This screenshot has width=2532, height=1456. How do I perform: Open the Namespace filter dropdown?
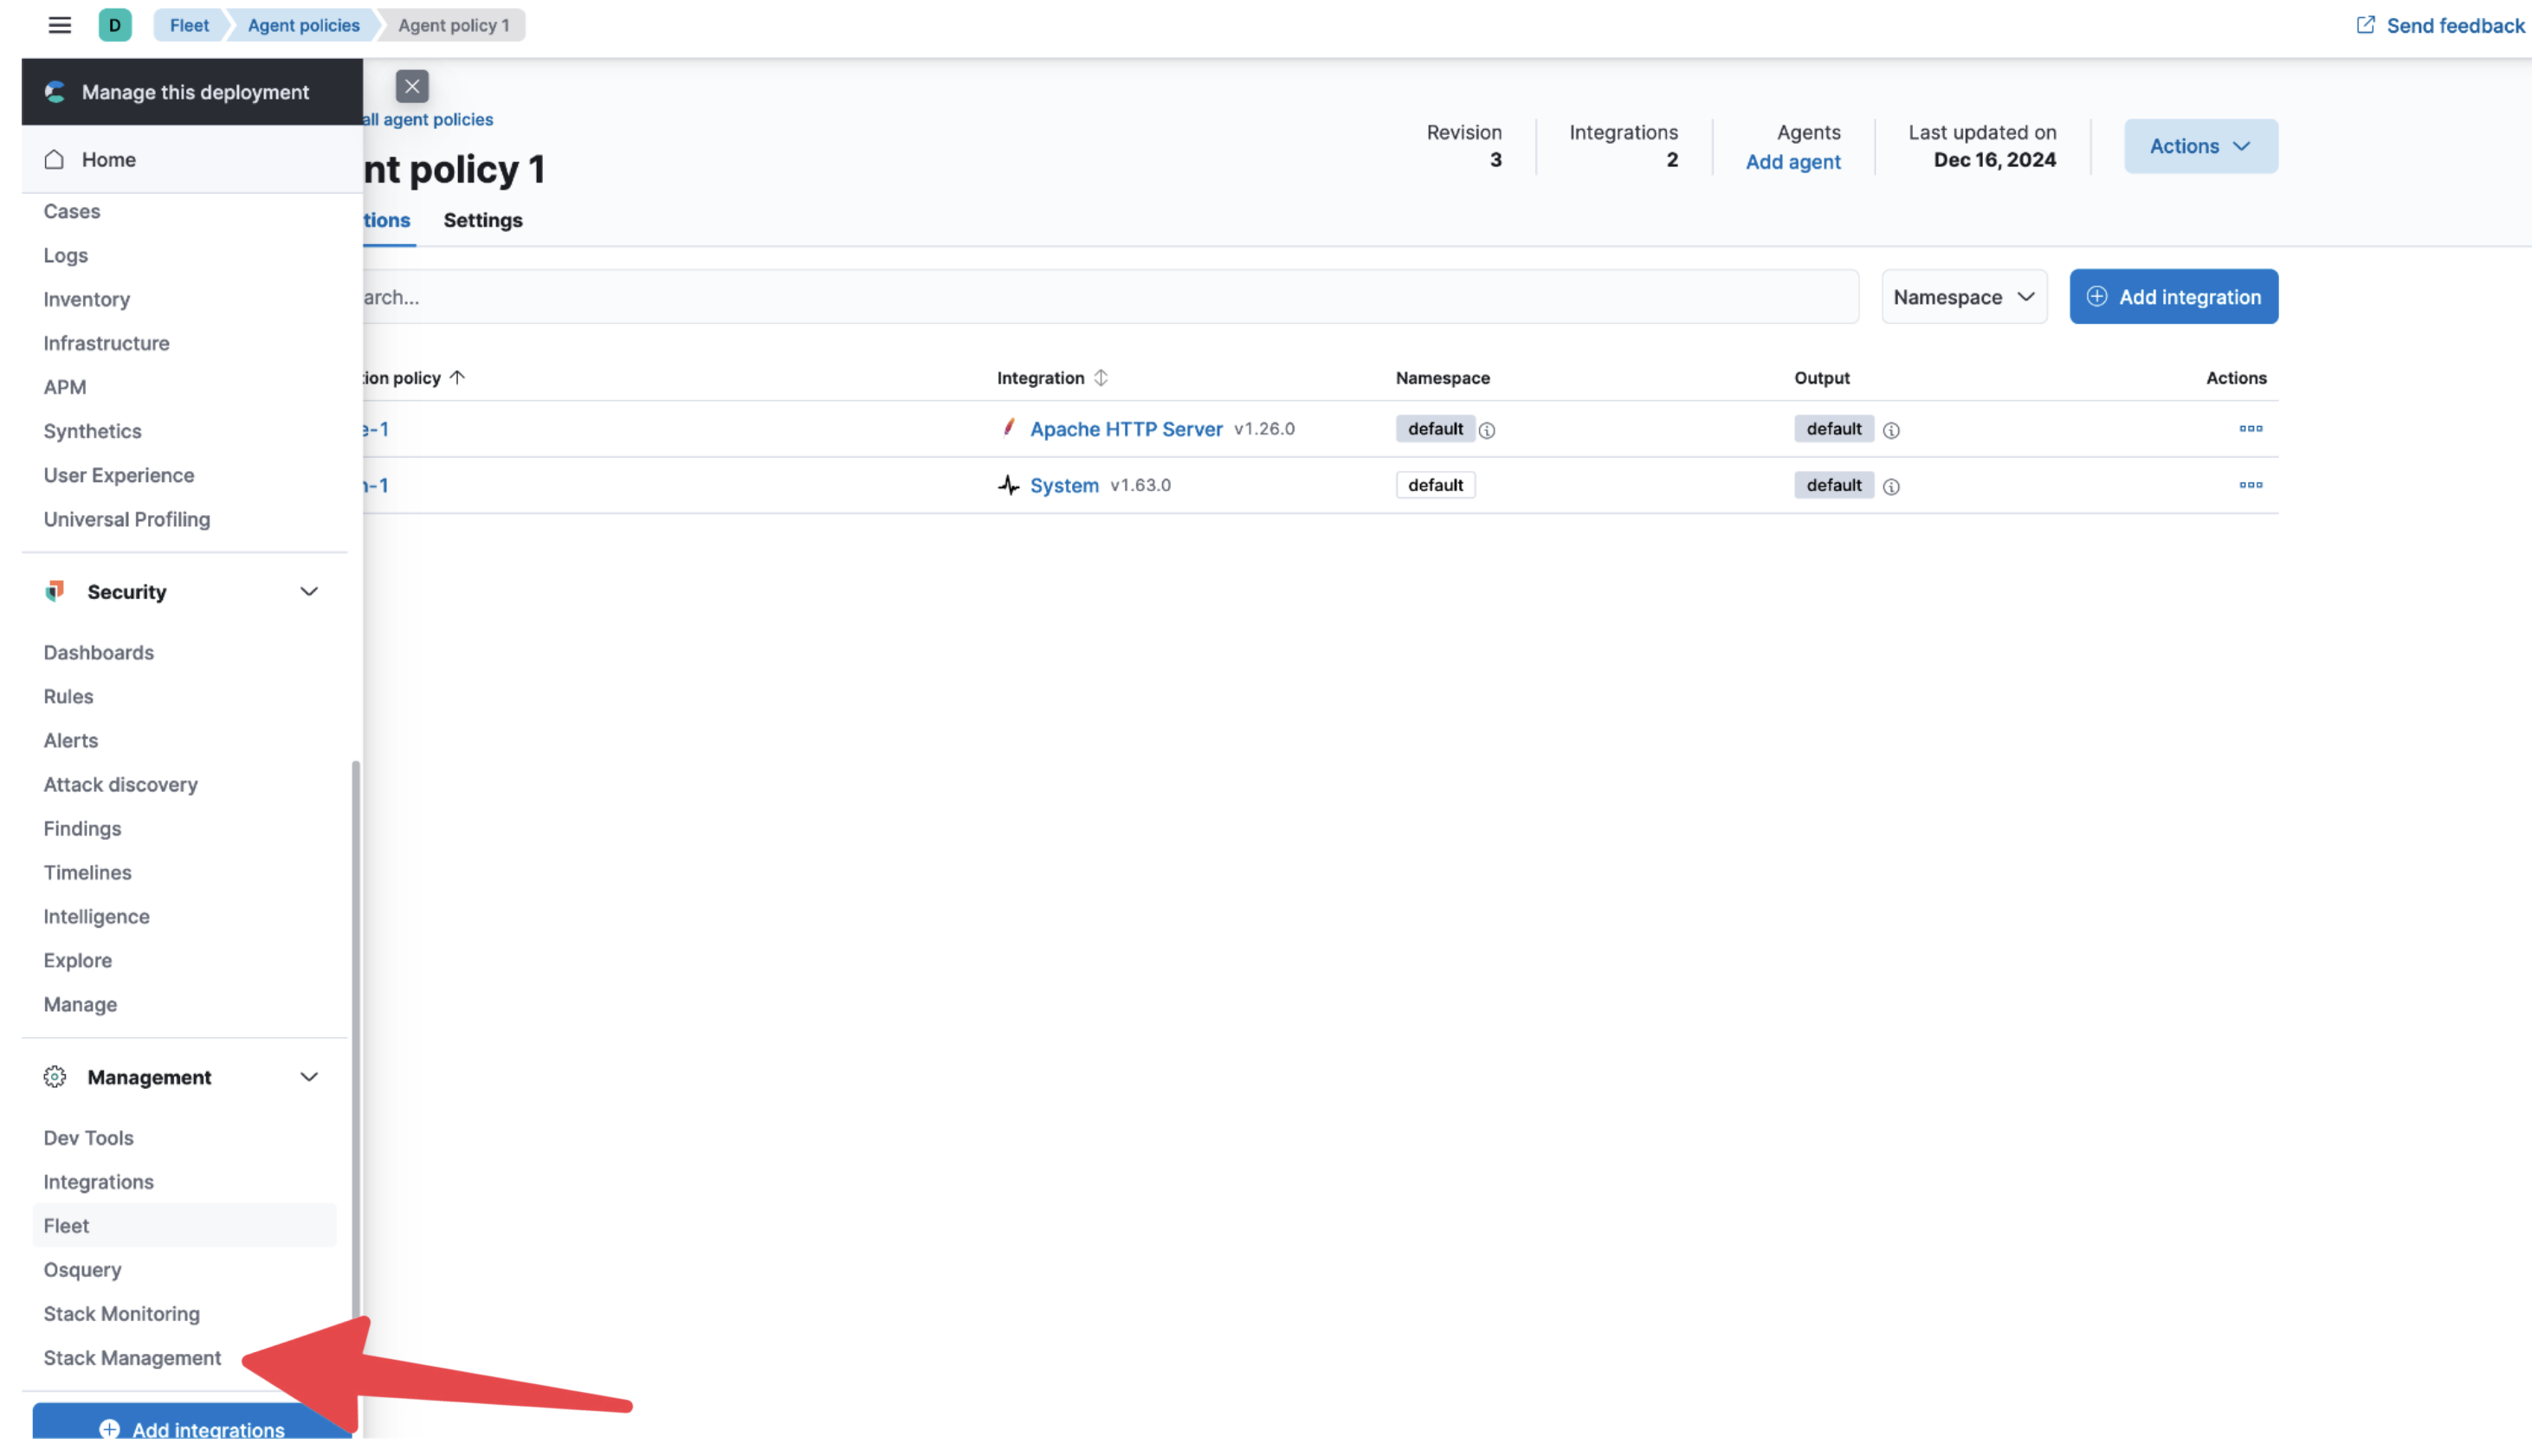tap(1963, 297)
